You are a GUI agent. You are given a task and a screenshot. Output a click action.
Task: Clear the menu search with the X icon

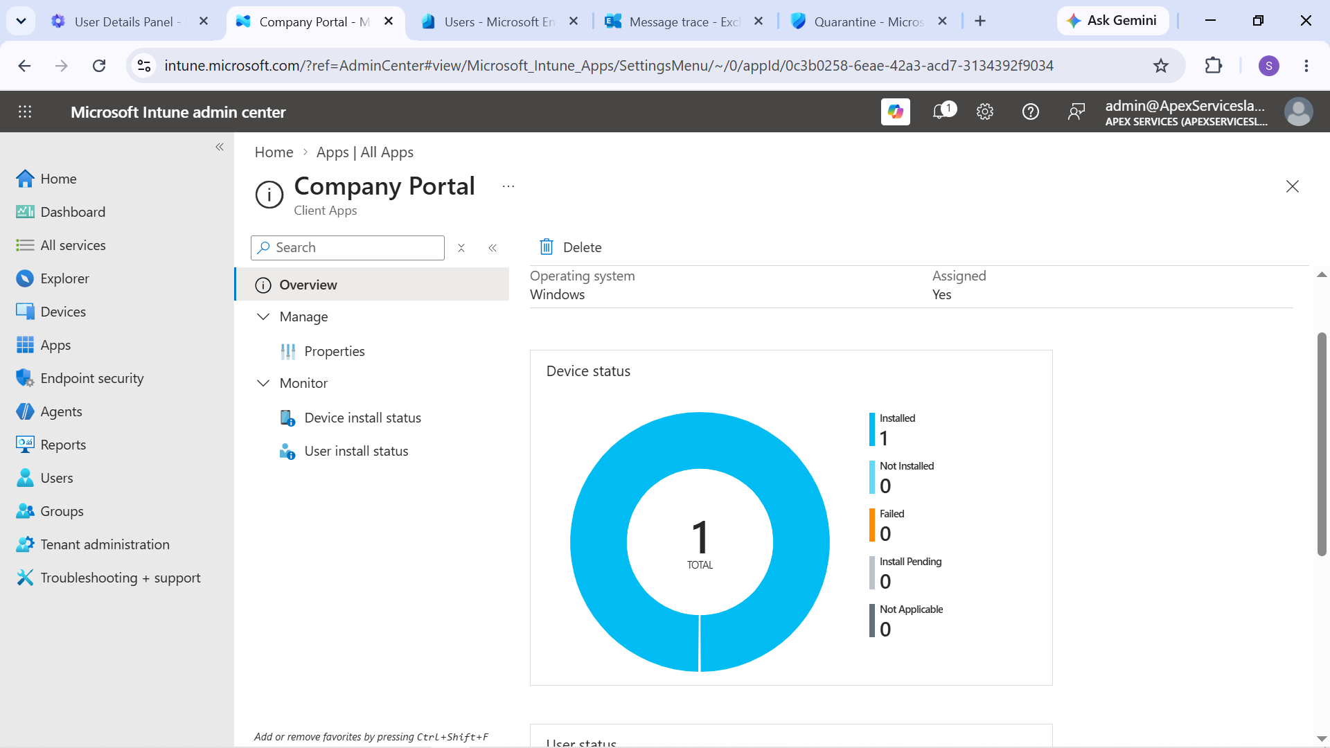[x=461, y=248]
